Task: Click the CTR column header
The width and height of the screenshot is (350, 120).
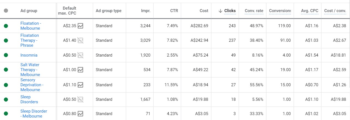Action: click(x=174, y=11)
